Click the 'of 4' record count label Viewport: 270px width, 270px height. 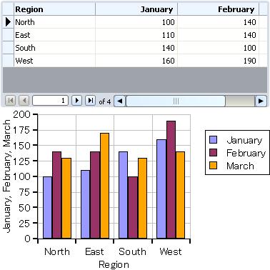point(105,101)
